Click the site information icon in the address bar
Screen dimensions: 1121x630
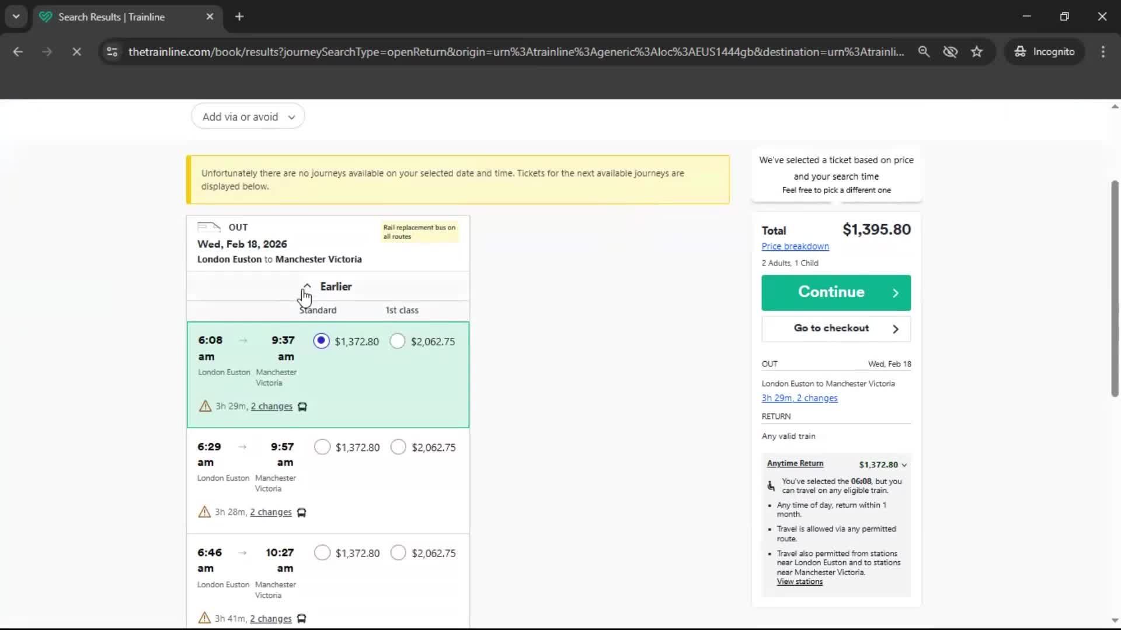(112, 52)
